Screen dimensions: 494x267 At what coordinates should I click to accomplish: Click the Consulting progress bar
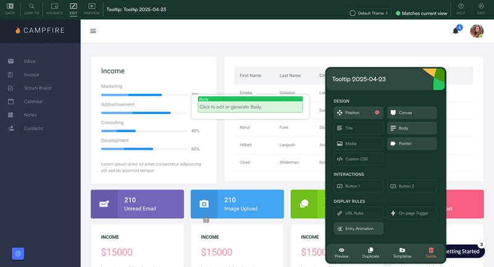point(144,131)
